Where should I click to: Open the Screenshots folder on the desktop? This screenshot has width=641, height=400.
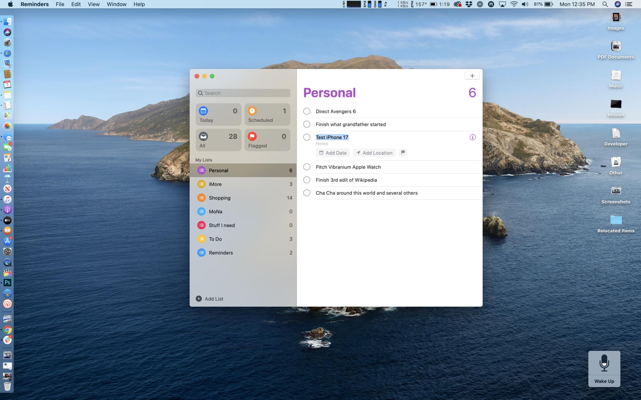[616, 195]
